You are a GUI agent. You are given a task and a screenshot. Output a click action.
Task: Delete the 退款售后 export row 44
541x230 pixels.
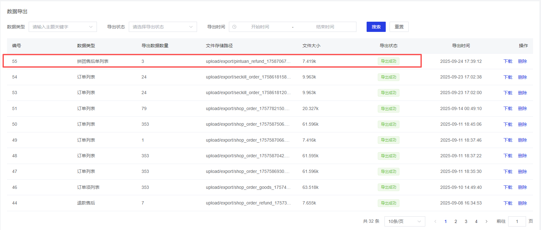tap(522, 203)
